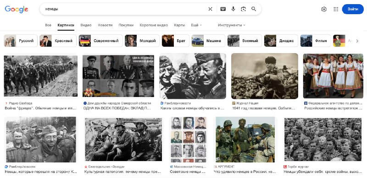Image resolution: width=367 pixels, height=178 pixels.
Task: Open title Культурная патология: почему немцы
Action: (x=122, y=172)
